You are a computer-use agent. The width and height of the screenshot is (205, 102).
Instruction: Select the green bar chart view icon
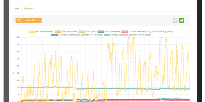click(x=182, y=20)
